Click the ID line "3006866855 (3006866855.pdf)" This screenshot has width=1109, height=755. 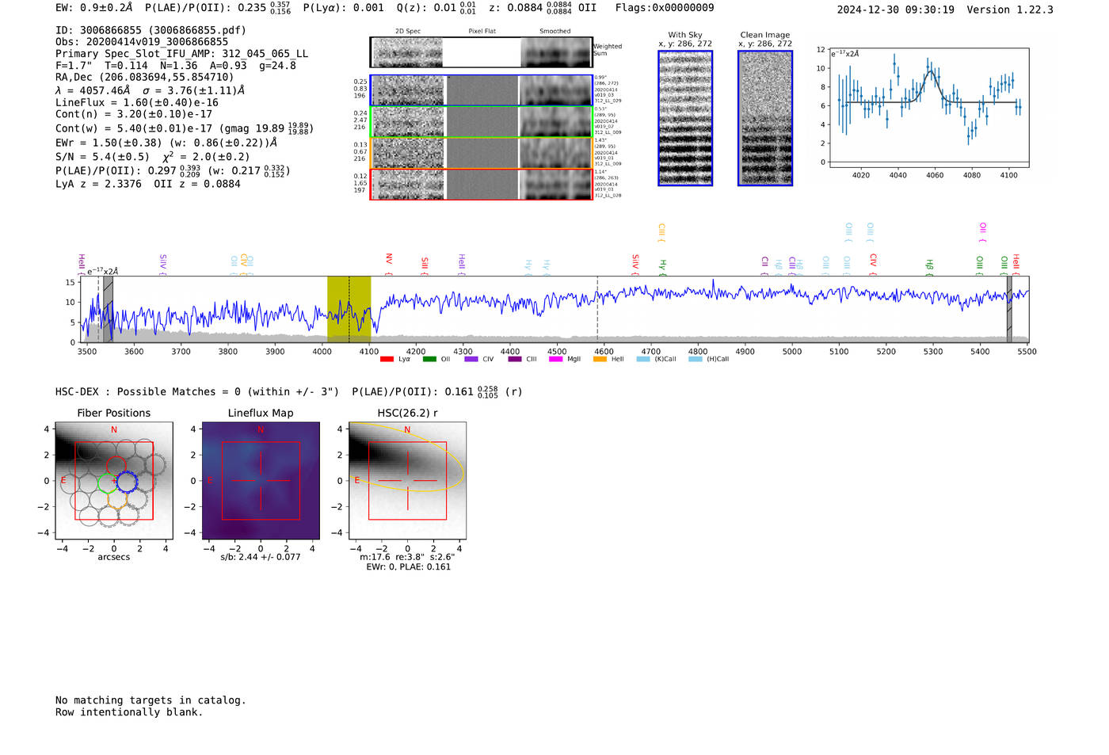151,30
